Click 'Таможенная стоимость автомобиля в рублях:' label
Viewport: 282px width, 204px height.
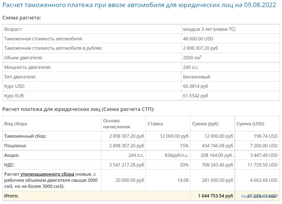pyautogui.click(x=53, y=48)
